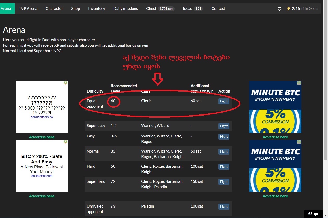Click the Action column header
Screen dimensions: 334x218
point(224,91)
